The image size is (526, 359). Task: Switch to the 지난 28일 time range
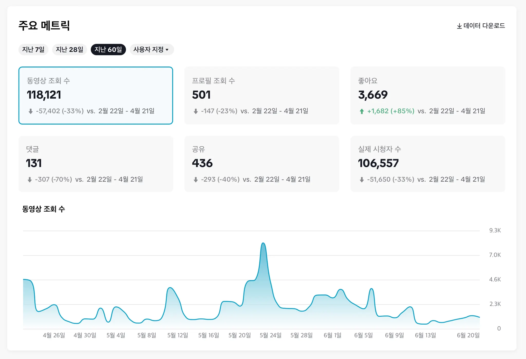coord(69,50)
